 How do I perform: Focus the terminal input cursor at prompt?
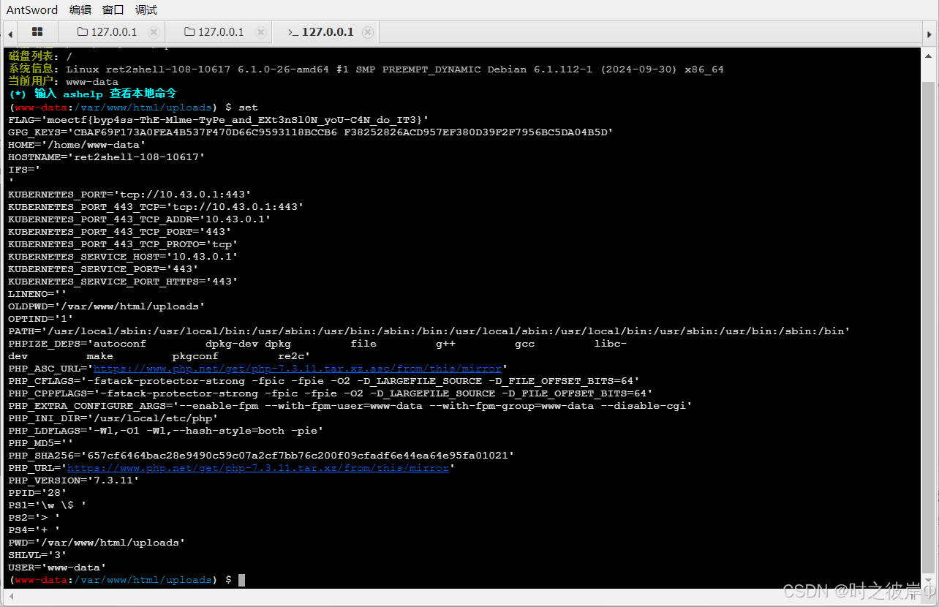pos(242,580)
